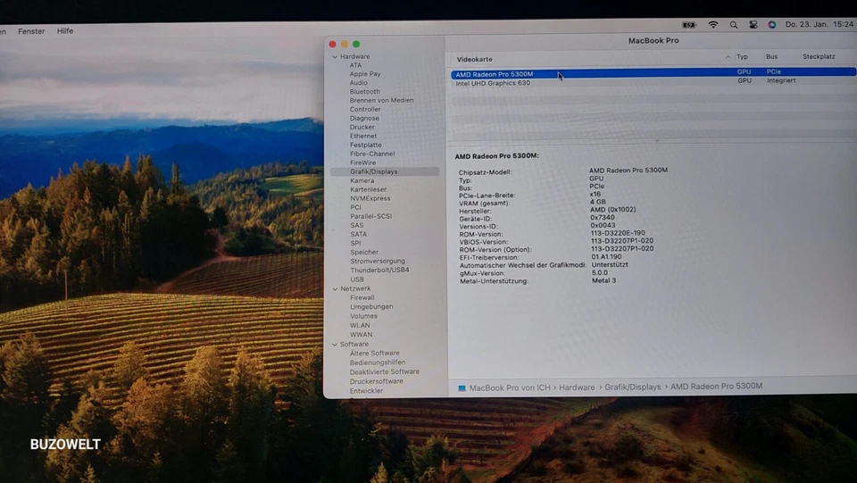Select Audio in the sidebar
Image resolution: width=857 pixels, height=483 pixels.
pyautogui.click(x=359, y=82)
